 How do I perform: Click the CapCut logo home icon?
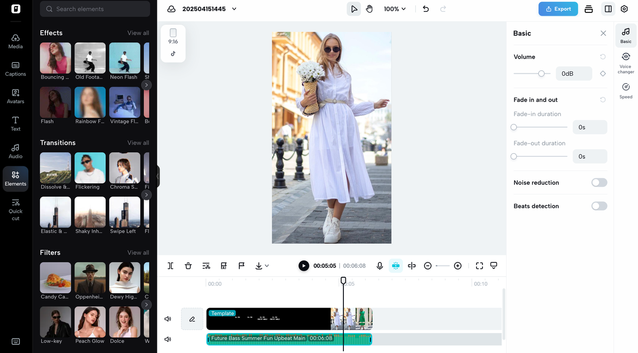[x=16, y=9]
